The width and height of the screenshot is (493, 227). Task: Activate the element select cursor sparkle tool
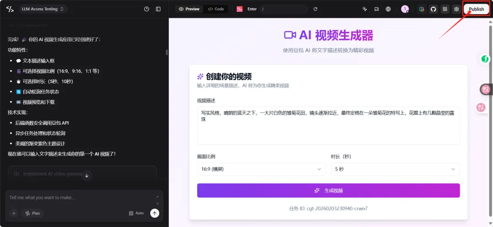pyautogui.click(x=365, y=9)
